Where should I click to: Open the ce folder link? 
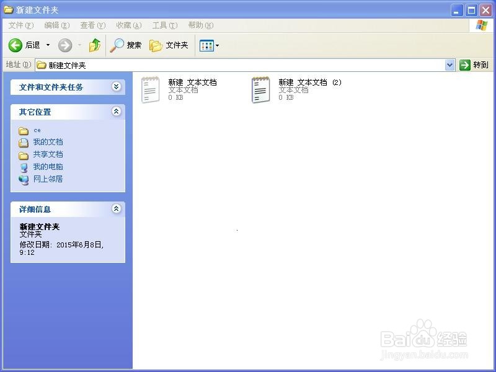tap(37, 130)
